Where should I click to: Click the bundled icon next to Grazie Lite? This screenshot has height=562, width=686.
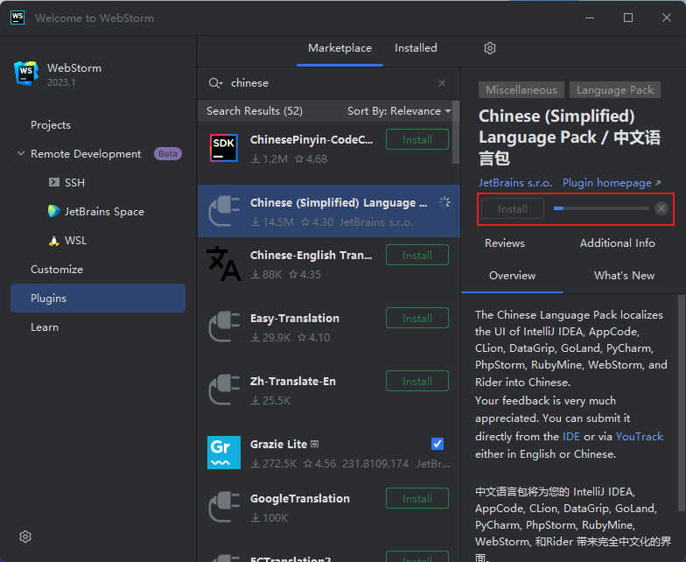(315, 445)
